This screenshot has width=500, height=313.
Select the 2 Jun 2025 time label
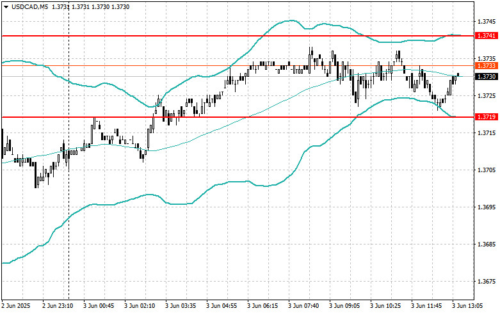[16, 306]
